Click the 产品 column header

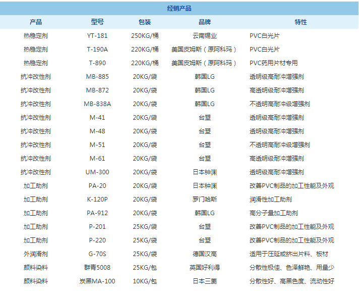click(36, 22)
